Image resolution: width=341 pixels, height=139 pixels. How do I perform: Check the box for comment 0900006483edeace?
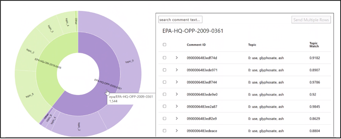165,131
